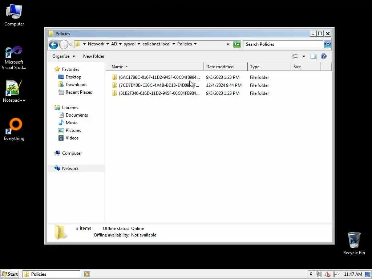Expand the arrow after Network breadcrumb
This screenshot has height=279, width=372.
108,44
